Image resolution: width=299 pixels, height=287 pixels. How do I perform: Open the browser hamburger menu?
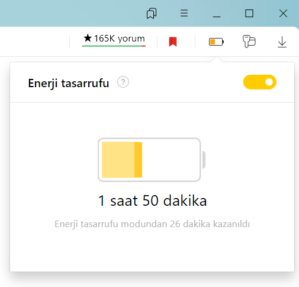click(184, 13)
